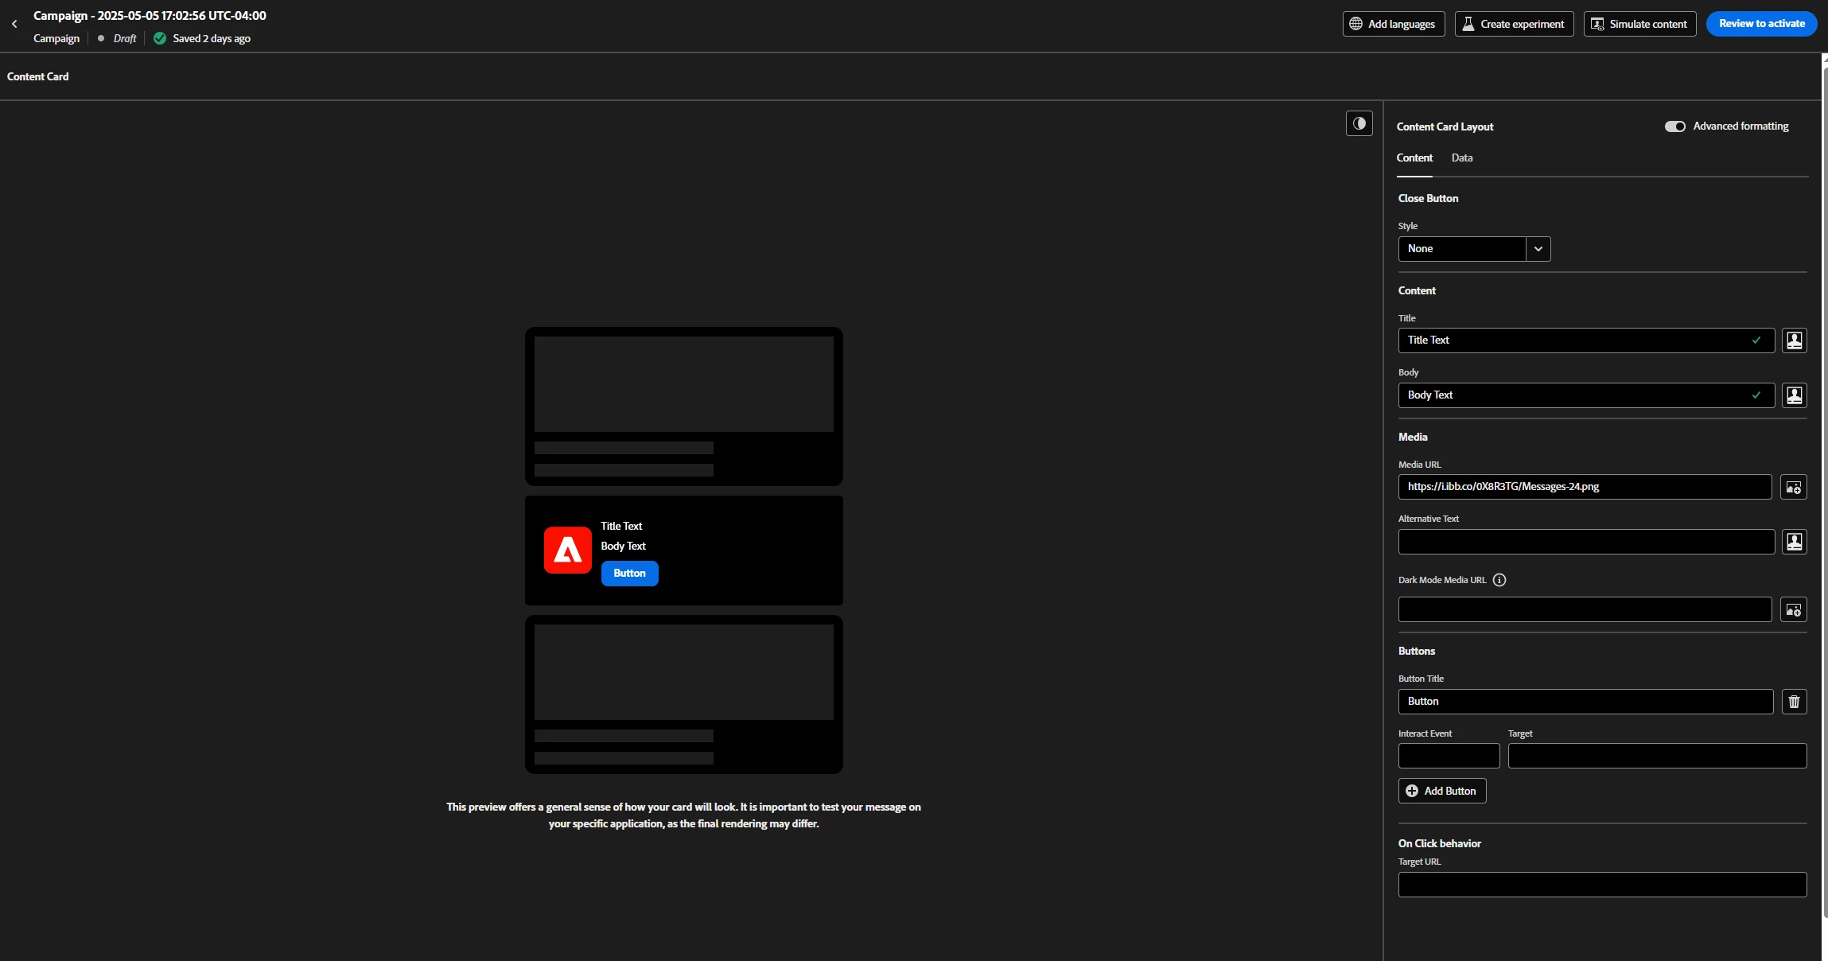Open personalization for Alternative Text field

coord(1794,542)
